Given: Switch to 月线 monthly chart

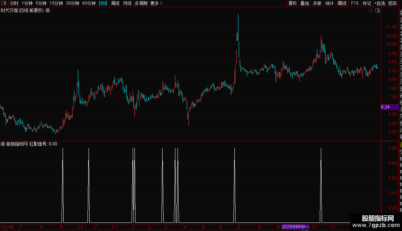Looking at the screenshot, I should pyautogui.click(x=127, y=3).
